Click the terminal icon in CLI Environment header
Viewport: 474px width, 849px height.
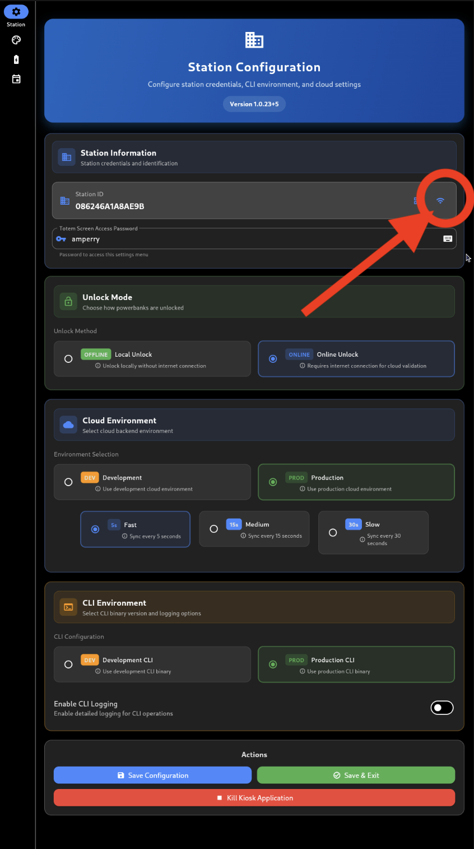(68, 607)
